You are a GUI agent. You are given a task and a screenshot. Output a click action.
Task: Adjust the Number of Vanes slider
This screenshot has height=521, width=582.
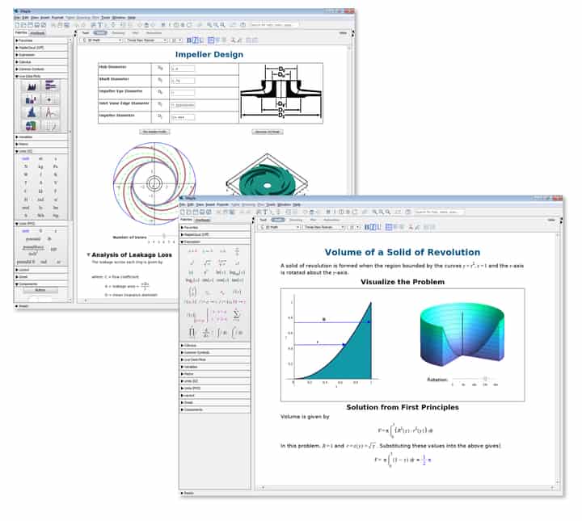tap(163, 236)
